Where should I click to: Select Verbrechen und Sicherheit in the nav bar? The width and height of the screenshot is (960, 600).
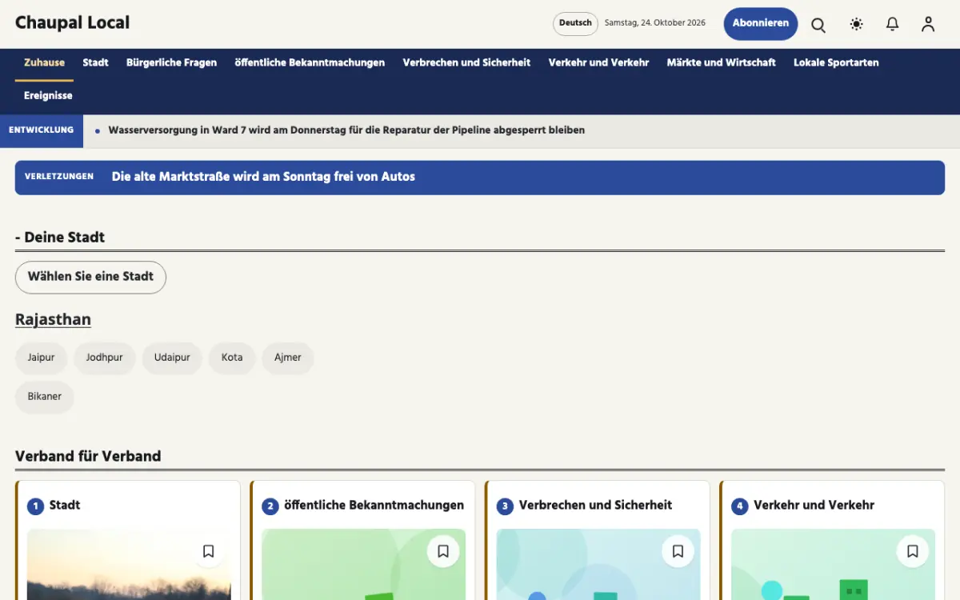click(x=466, y=62)
